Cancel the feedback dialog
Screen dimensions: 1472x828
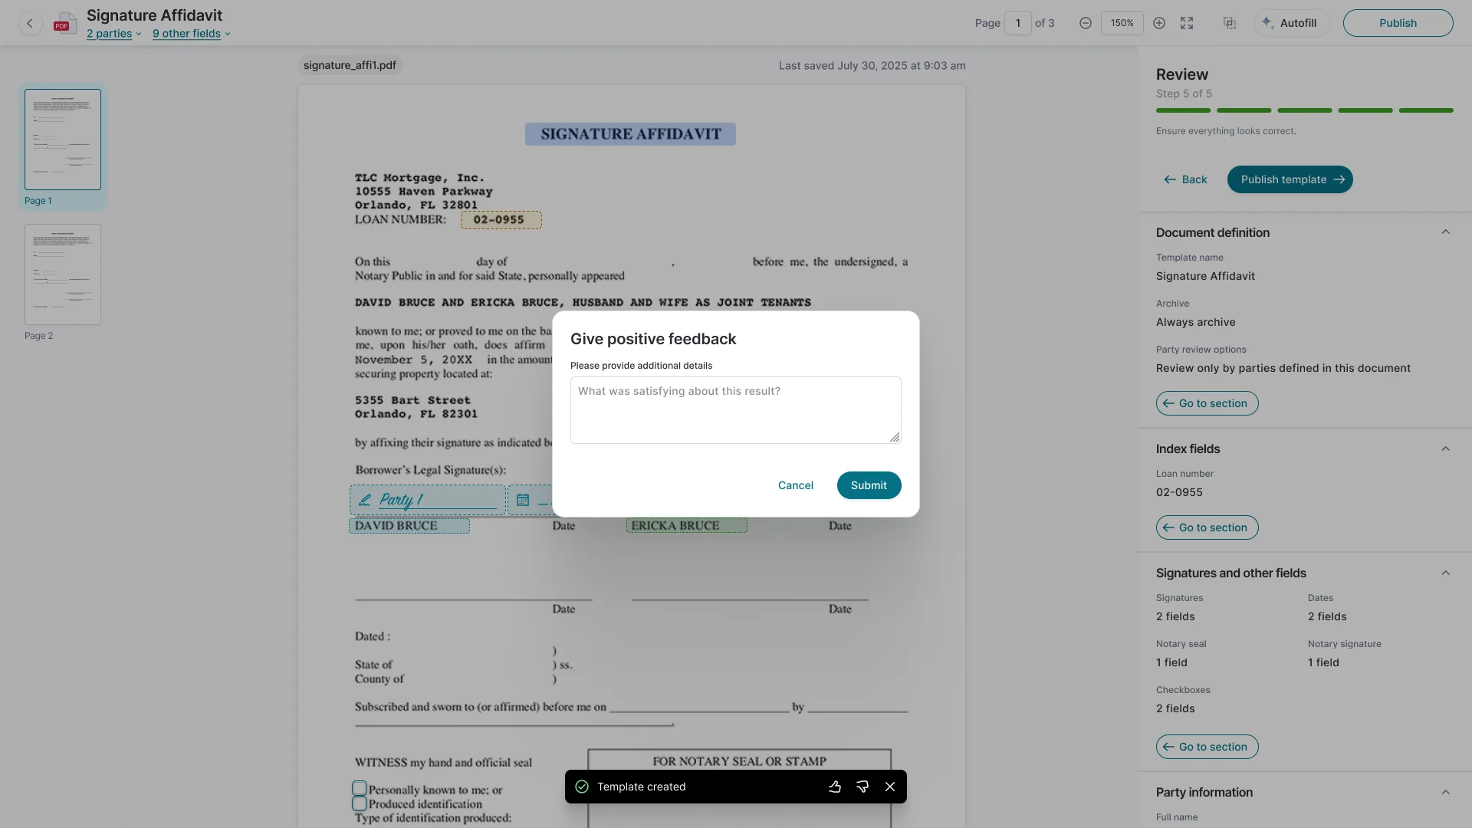796,485
